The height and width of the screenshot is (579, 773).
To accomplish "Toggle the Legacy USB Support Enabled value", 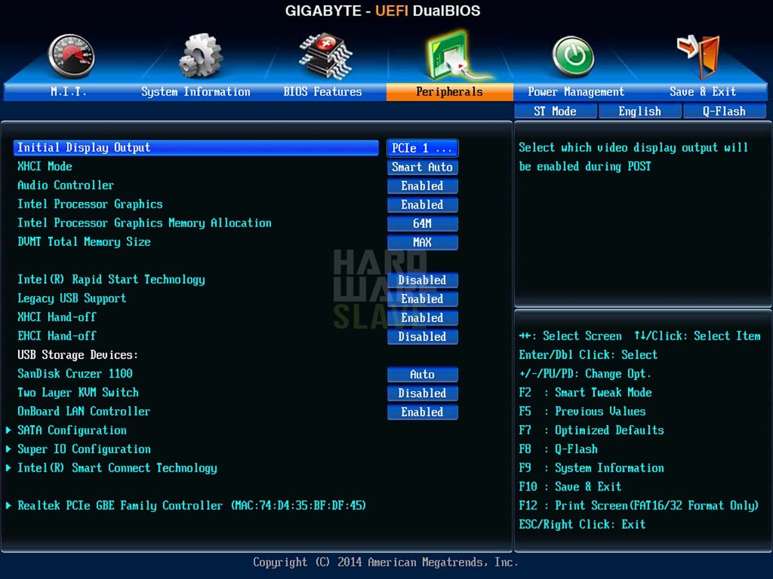I will [423, 299].
